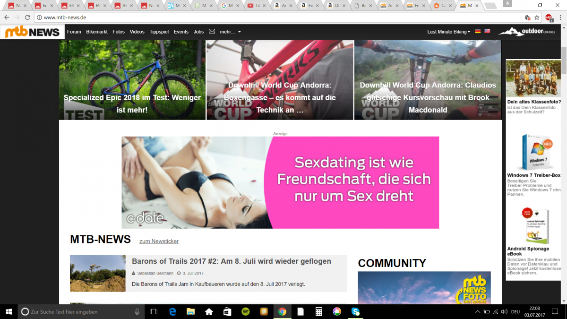Open the Jobs menu item
The height and width of the screenshot is (319, 567).
[x=198, y=32]
